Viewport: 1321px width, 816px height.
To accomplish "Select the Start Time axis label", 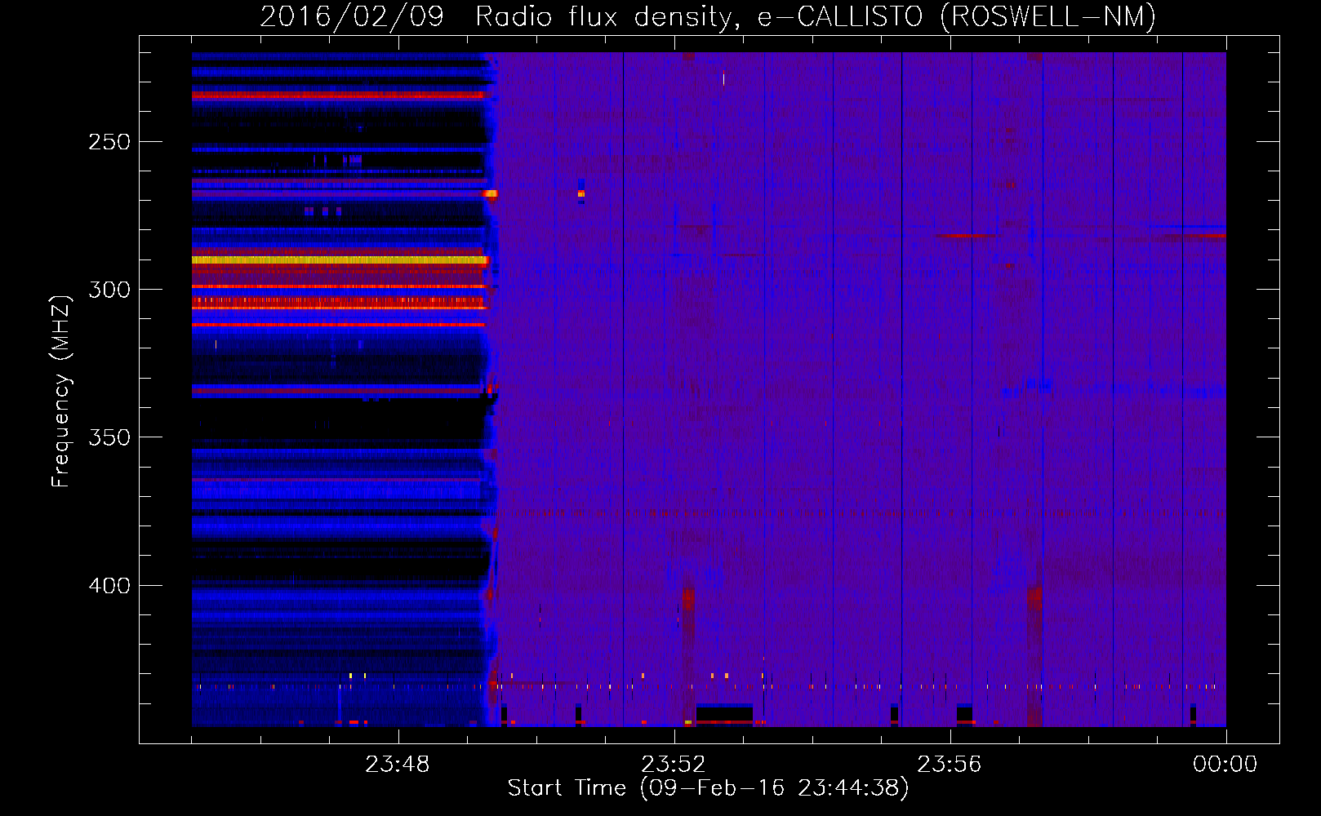I will (708, 788).
